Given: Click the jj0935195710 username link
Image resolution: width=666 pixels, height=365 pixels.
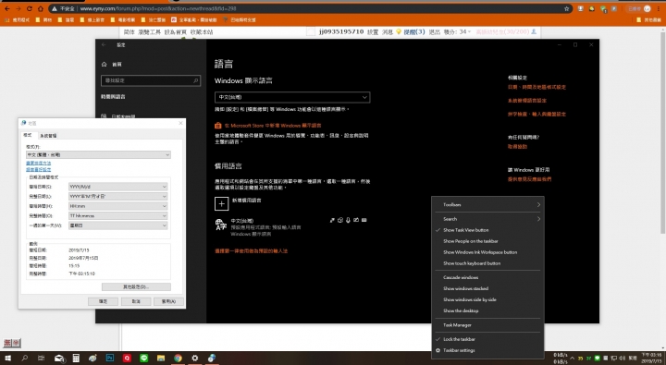Looking at the screenshot, I should pyautogui.click(x=341, y=31).
